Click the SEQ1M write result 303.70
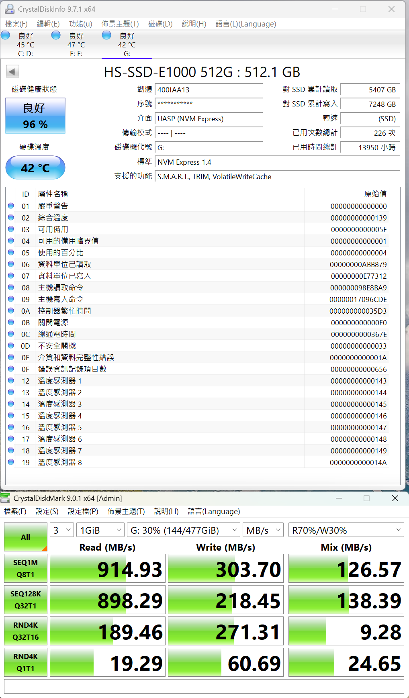 (x=226, y=568)
